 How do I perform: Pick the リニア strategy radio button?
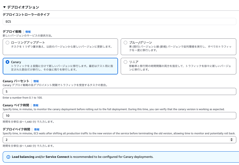pos(125,62)
